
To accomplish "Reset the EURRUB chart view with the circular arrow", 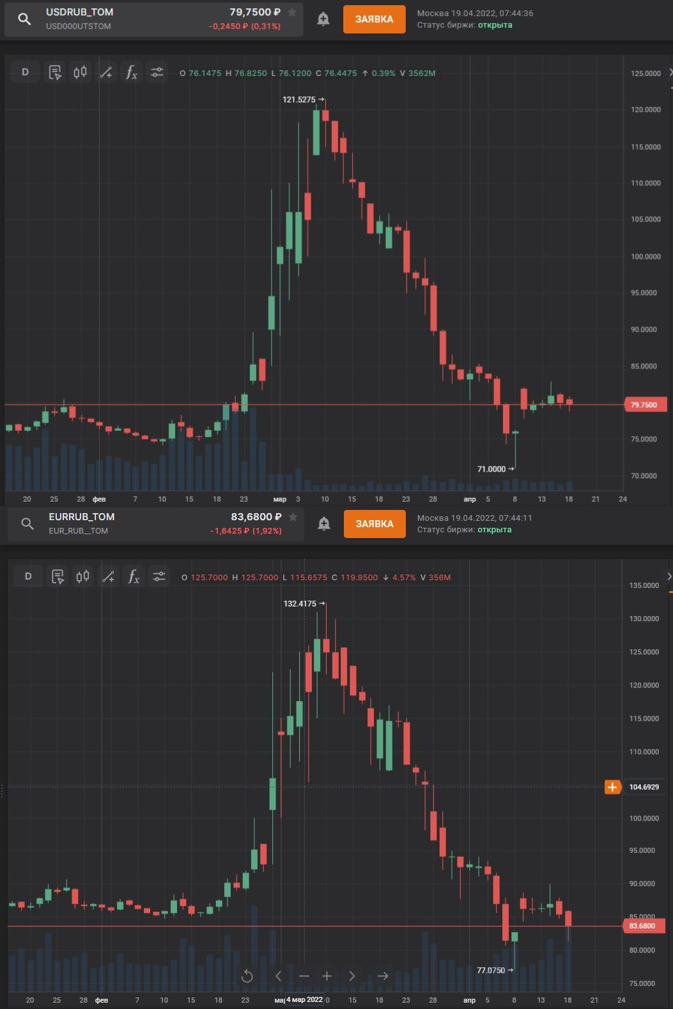I will (x=247, y=976).
